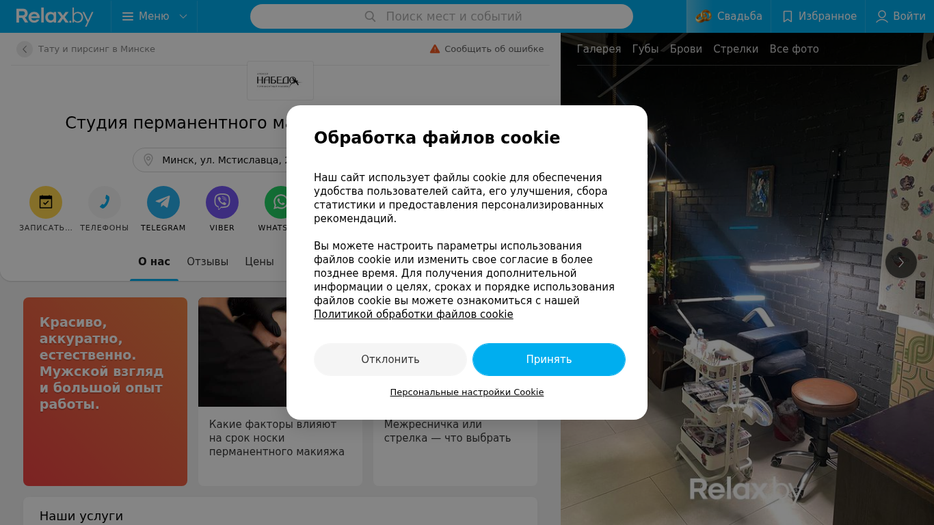This screenshot has width=934, height=525.
Task: Click the back arrow next to Тату и пирсинг
Action: (25, 49)
